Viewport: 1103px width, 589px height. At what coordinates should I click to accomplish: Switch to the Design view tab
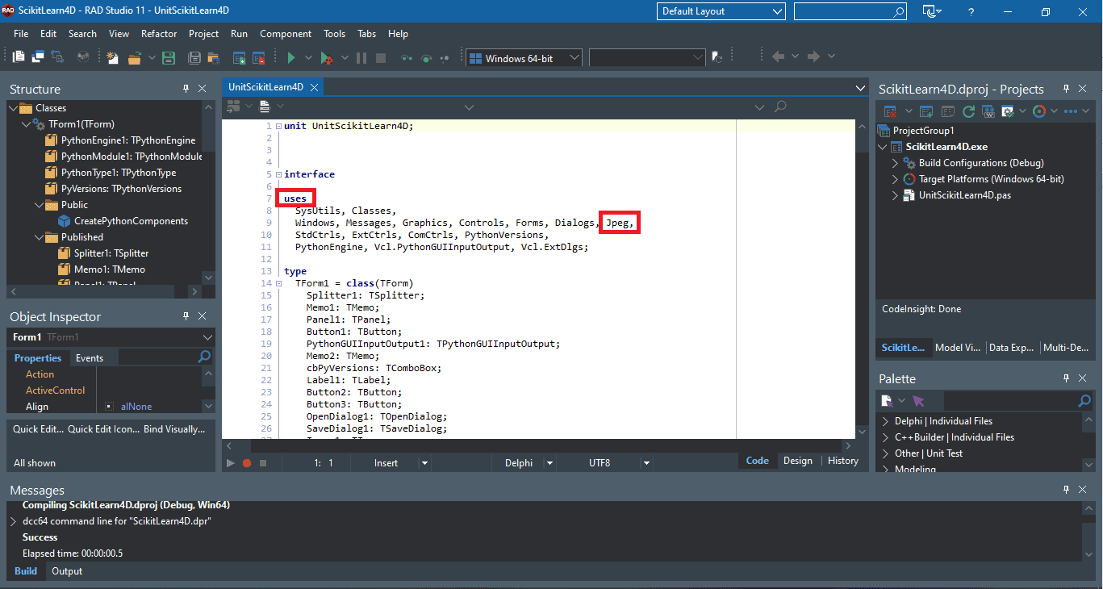click(x=797, y=461)
